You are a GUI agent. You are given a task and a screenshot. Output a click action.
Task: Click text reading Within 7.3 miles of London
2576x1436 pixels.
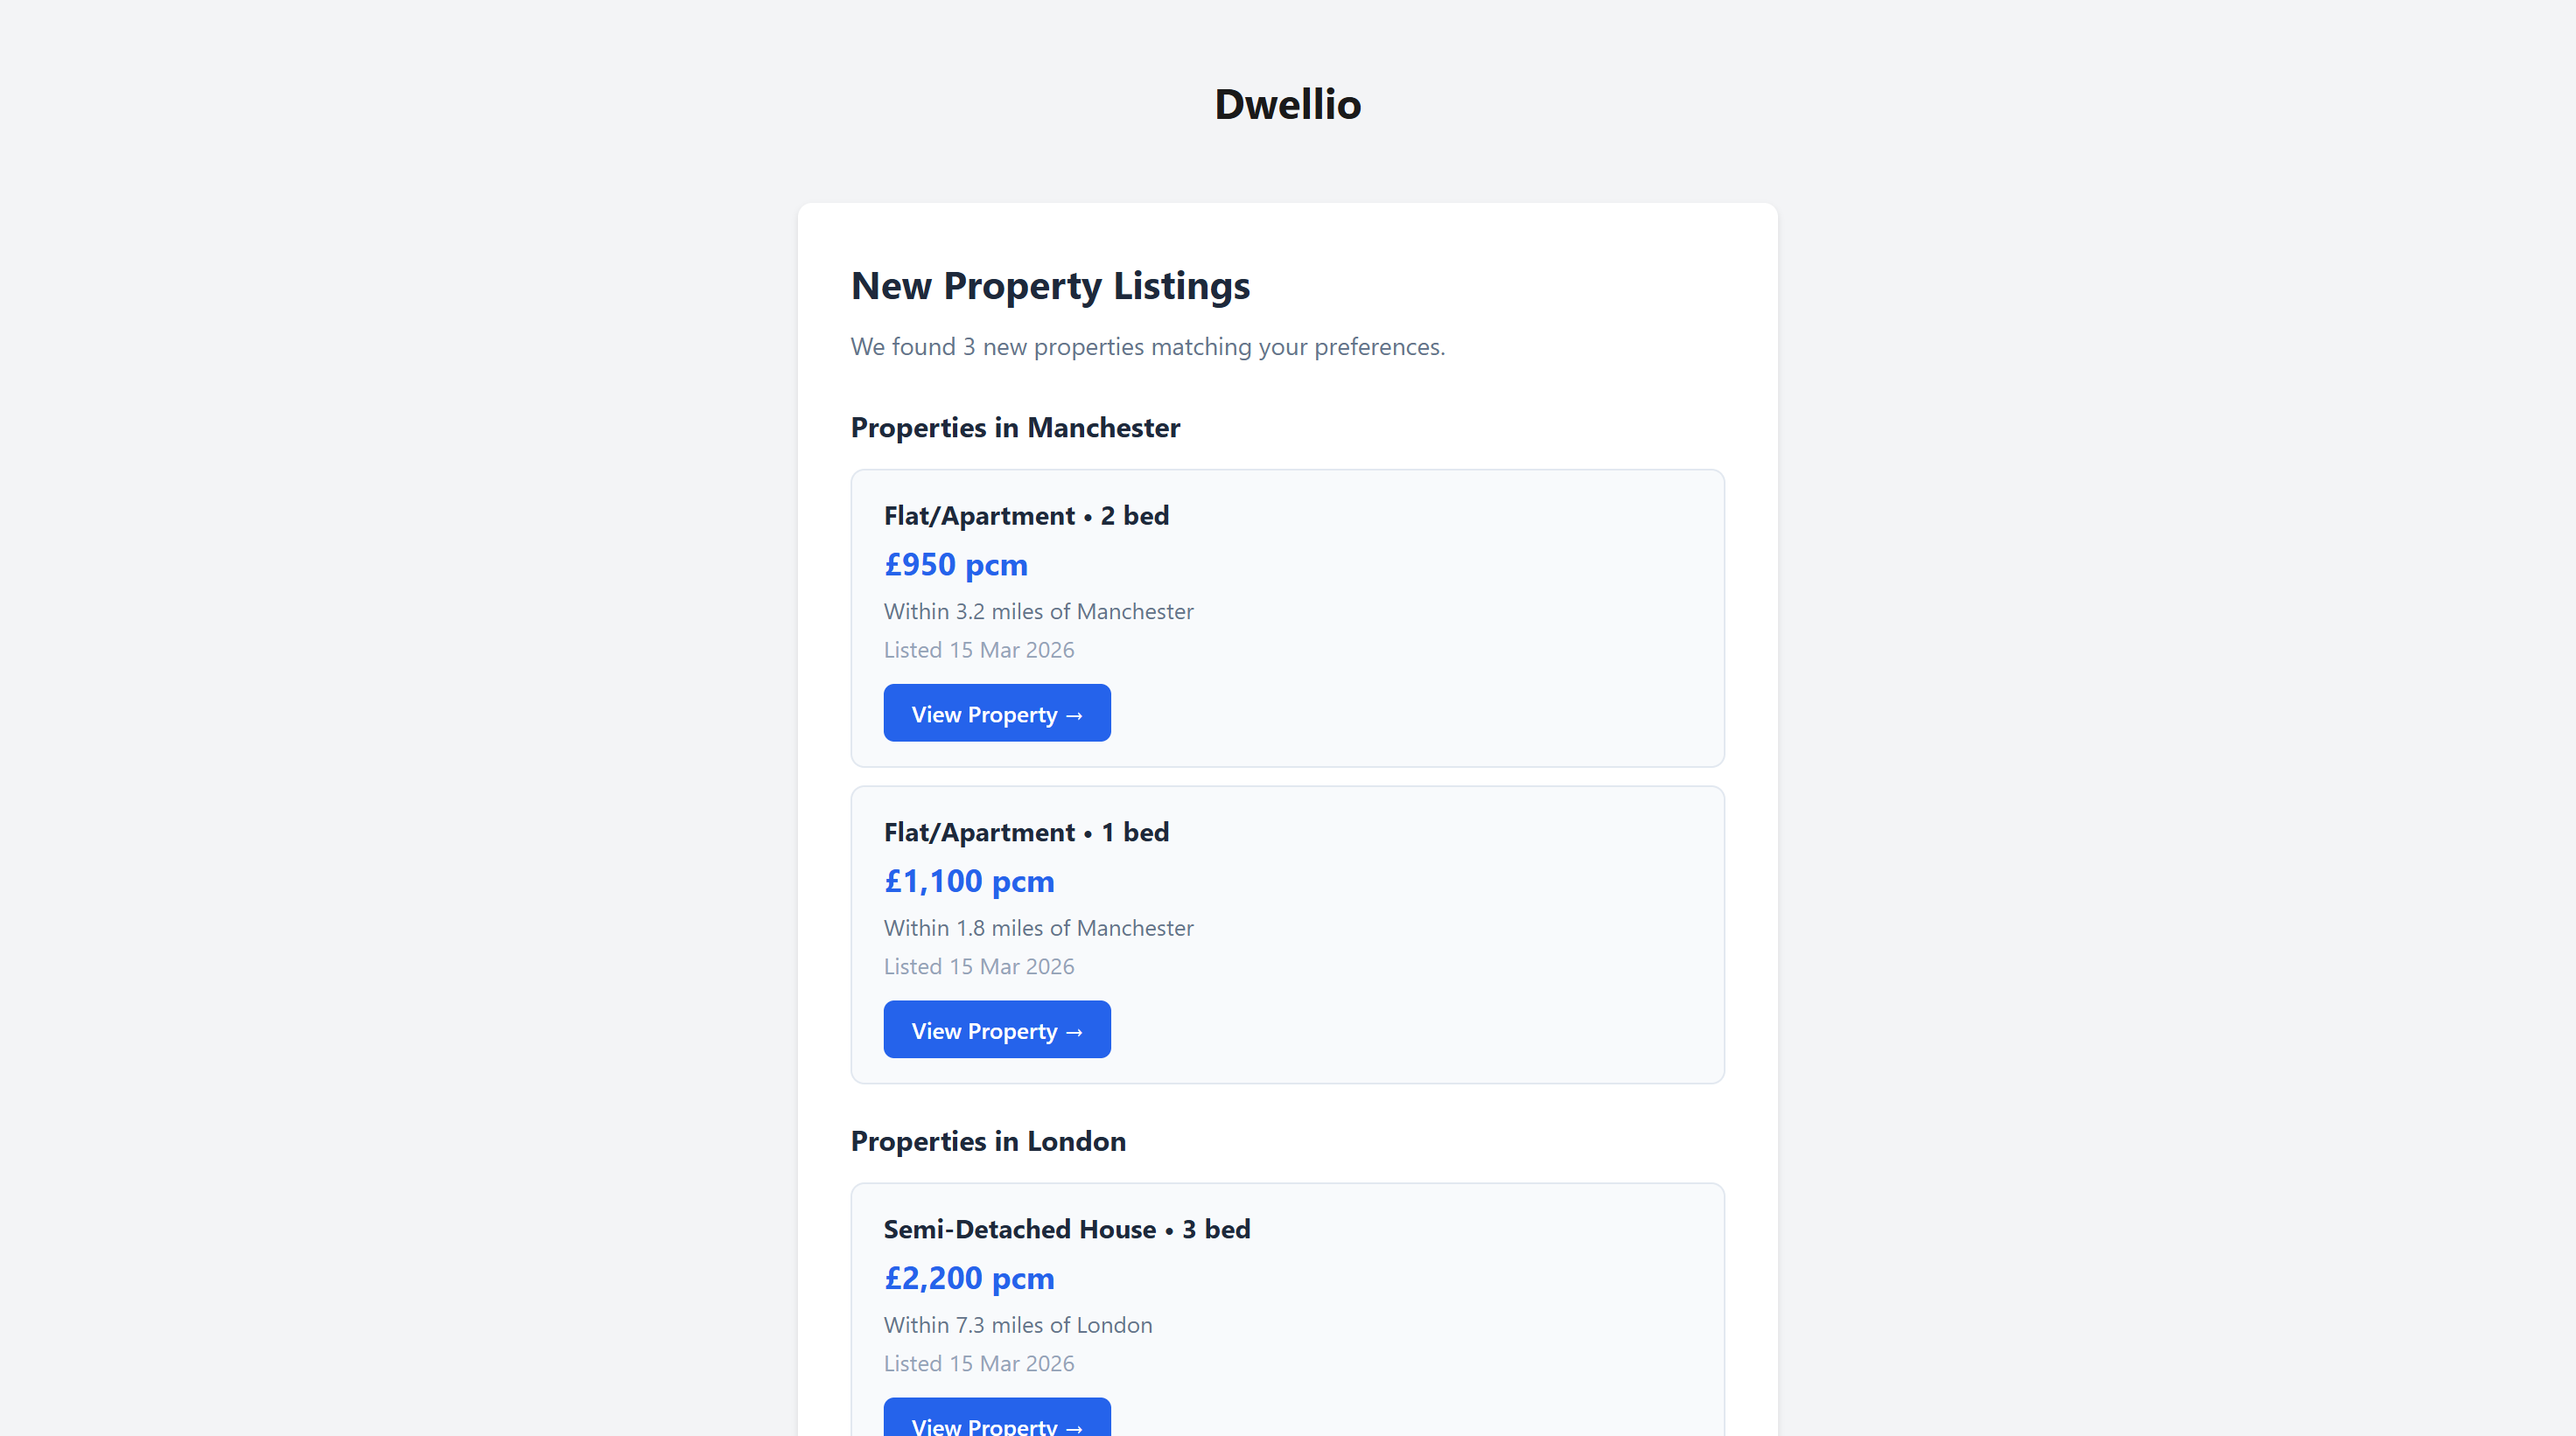pyautogui.click(x=1018, y=1325)
